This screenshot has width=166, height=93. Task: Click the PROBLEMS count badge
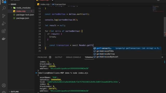(x=50, y=57)
